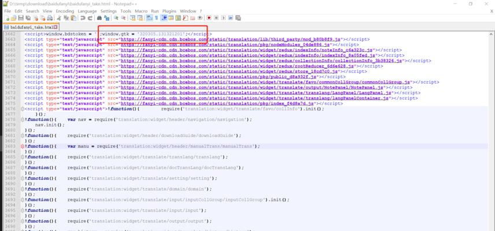The height and width of the screenshot is (231, 495).
Task: Toggle the indent guide toolbar button
Action: click(x=164, y=18)
